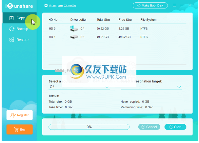Image resolution: width=199 pixels, height=143 pixels.
Task: Click the 0% progress bar
Action: 89,127
